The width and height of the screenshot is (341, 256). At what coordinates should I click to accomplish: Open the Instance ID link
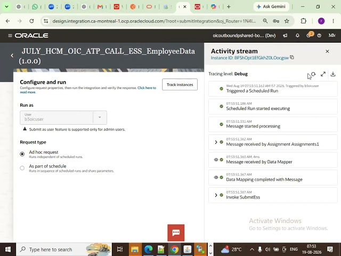click(250, 58)
